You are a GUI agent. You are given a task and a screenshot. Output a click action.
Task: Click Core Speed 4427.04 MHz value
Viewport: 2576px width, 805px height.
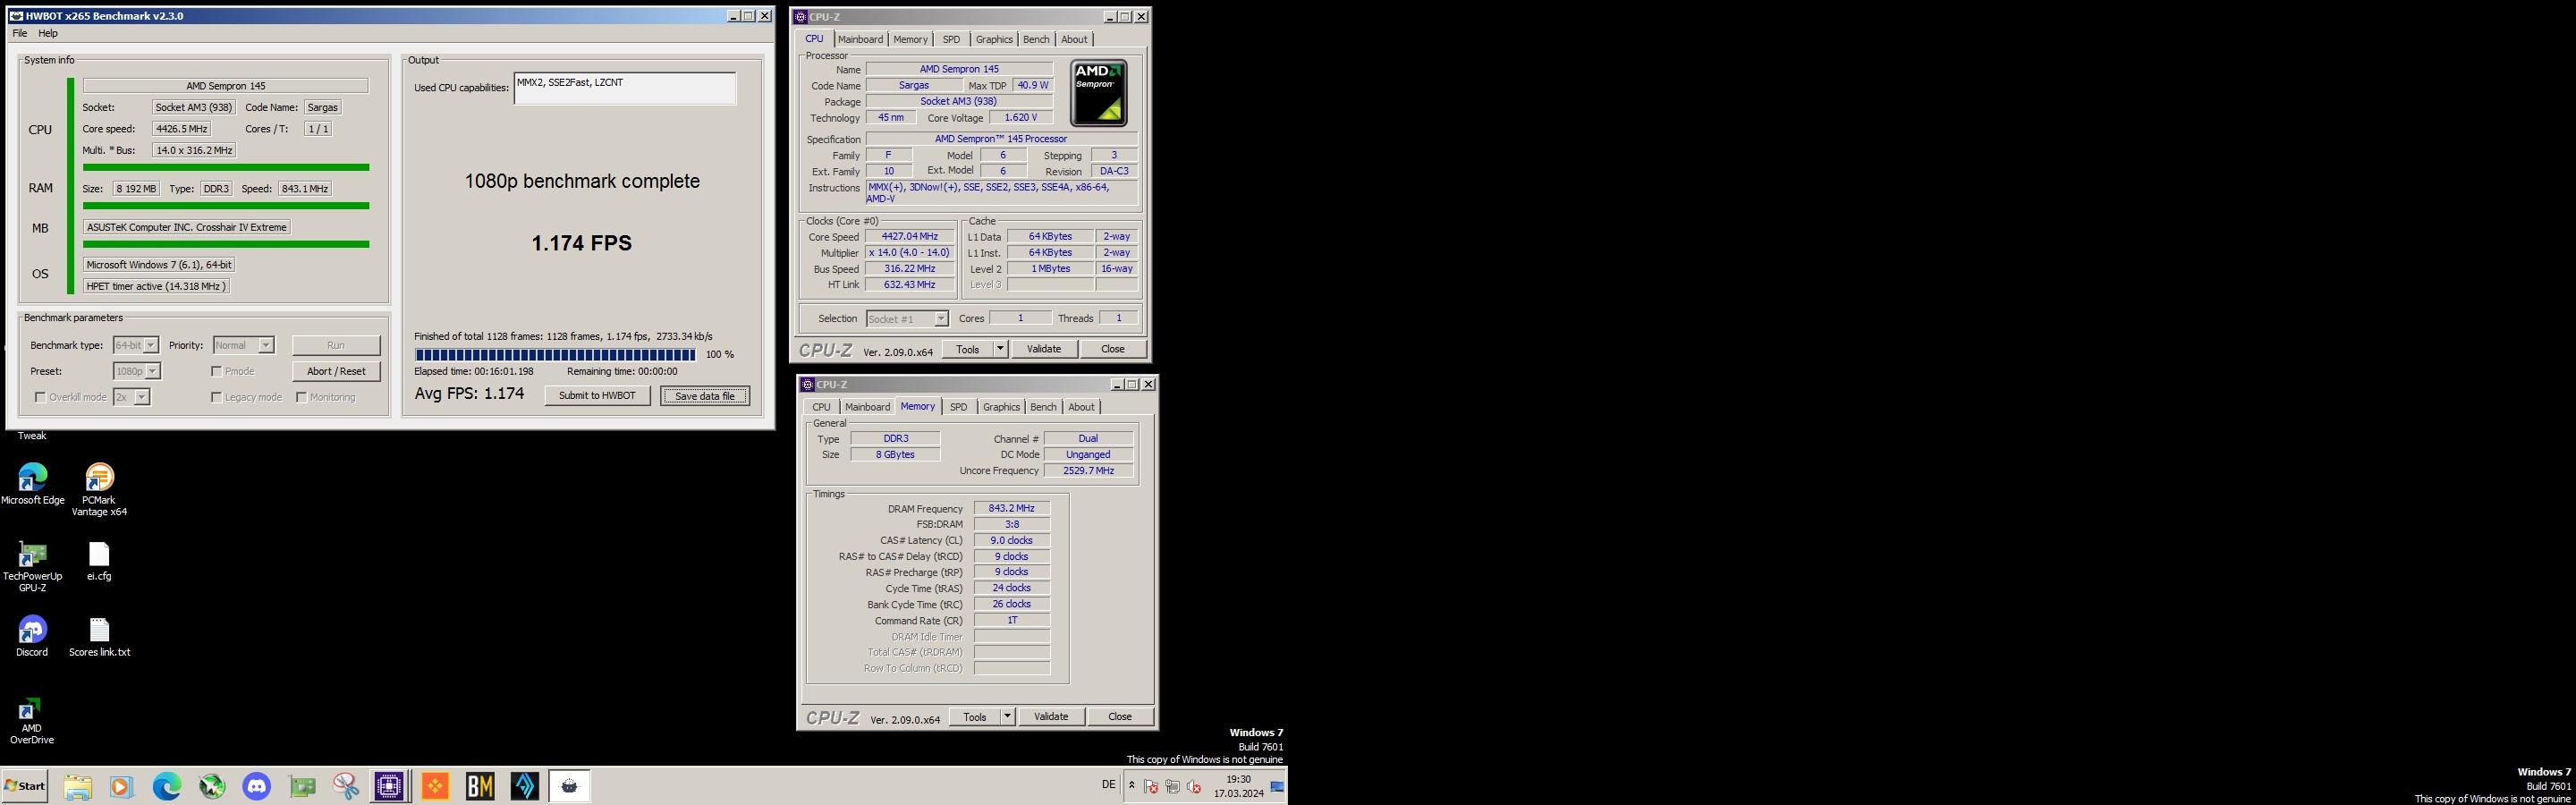[909, 237]
